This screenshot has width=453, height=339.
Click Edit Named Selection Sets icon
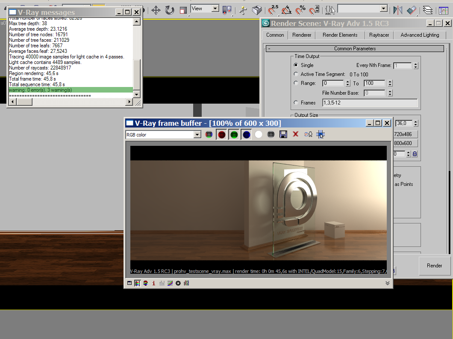pos(330,10)
